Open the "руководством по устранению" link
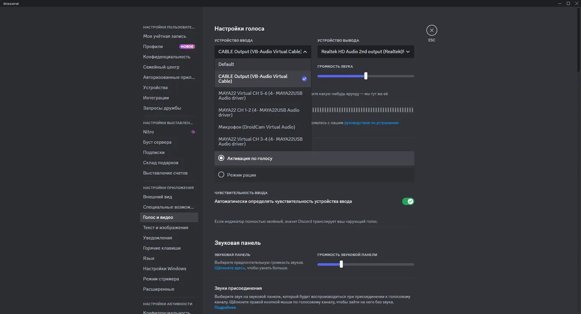This screenshot has height=314, width=581. [x=371, y=123]
